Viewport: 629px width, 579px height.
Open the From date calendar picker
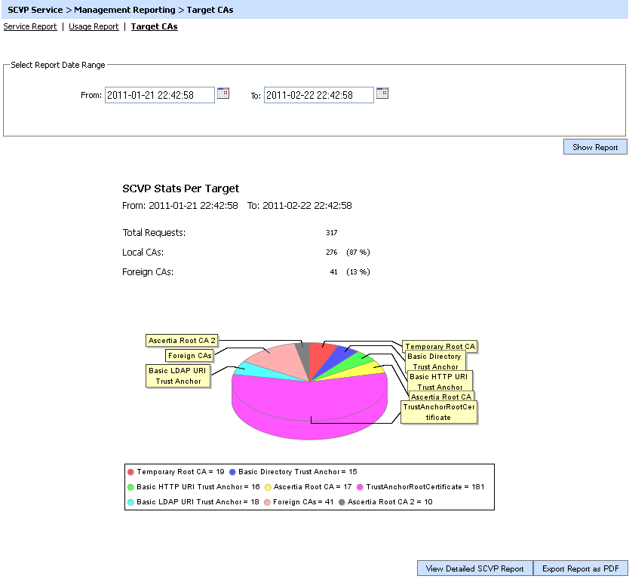click(223, 93)
